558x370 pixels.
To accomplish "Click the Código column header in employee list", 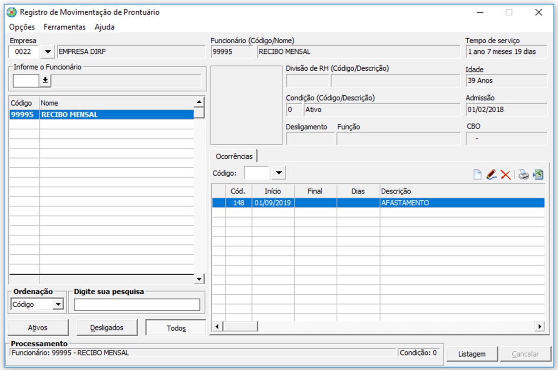I will coord(24,103).
